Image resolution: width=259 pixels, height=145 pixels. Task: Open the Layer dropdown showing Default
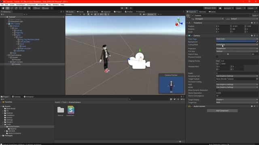pyautogui.click(x=244, y=19)
